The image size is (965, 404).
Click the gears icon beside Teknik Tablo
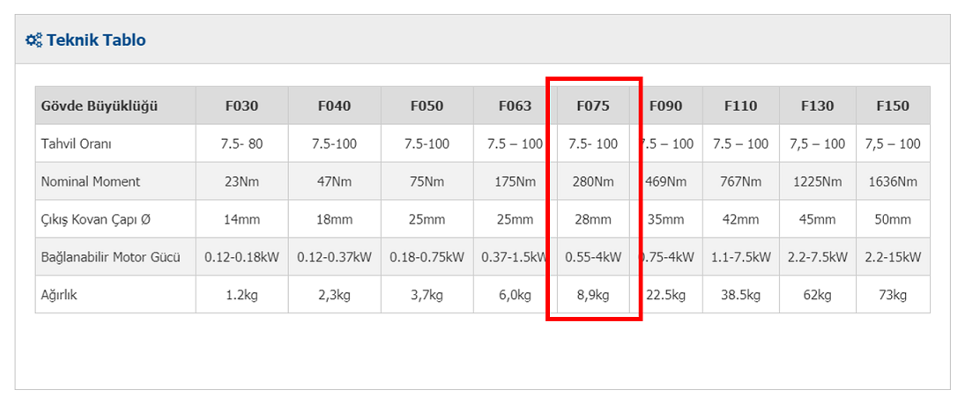coord(33,40)
